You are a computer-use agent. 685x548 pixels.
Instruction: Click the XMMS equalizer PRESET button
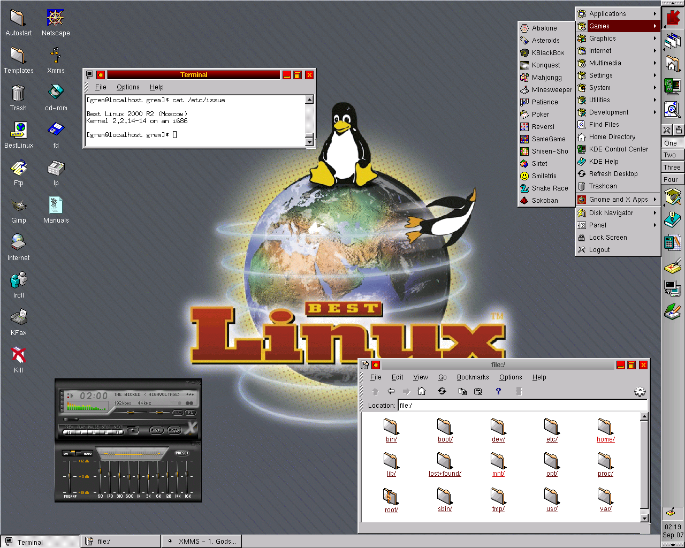(x=182, y=453)
